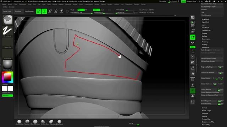Screen dimensions: 227x127
Task: Activate the Edit mode button
Action: 39,11
